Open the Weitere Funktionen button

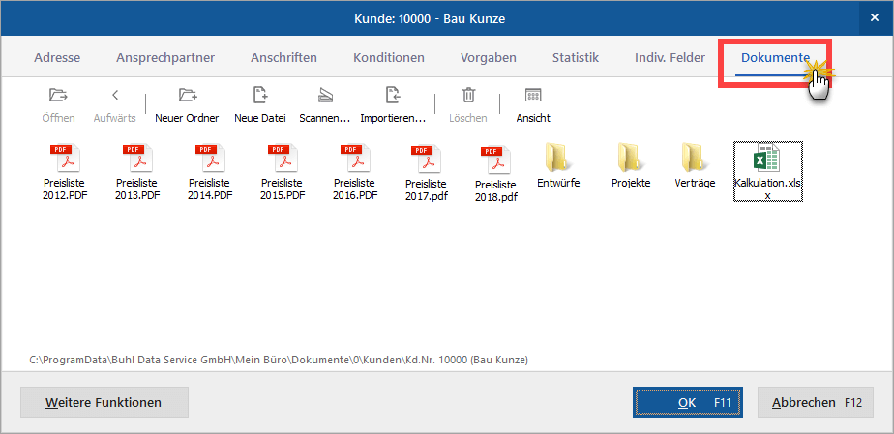pos(104,402)
